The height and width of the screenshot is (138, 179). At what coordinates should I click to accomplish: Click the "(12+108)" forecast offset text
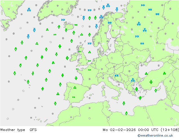pos(170,130)
